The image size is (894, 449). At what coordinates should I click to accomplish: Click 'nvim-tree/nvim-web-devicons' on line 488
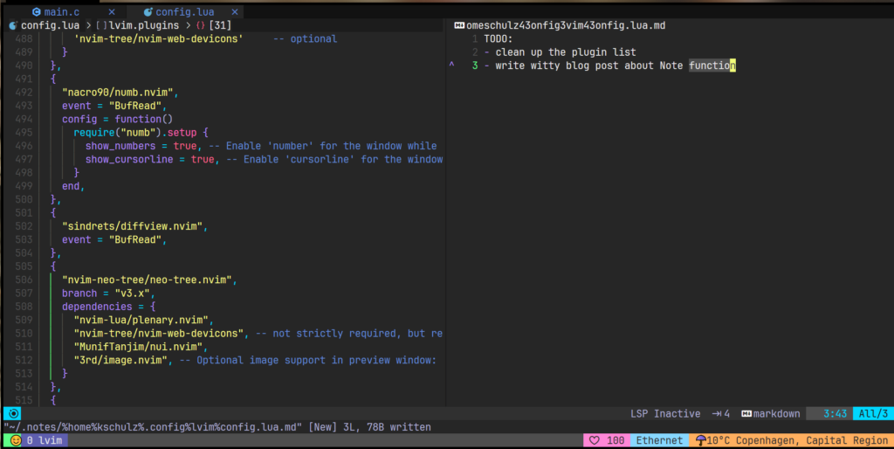coord(159,38)
